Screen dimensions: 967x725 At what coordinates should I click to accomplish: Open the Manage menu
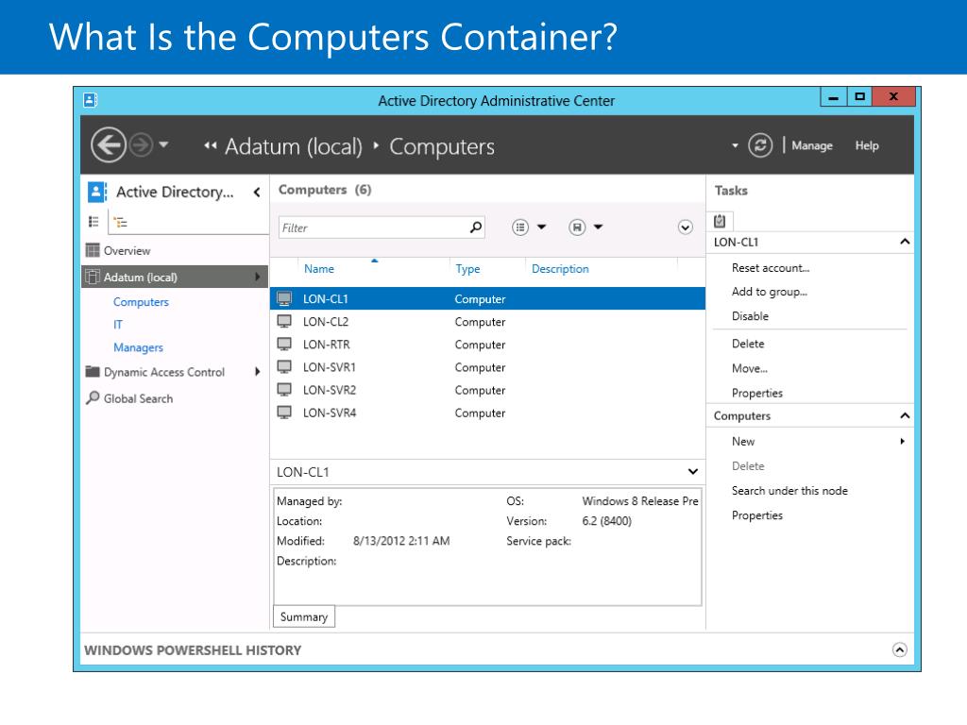(x=811, y=145)
